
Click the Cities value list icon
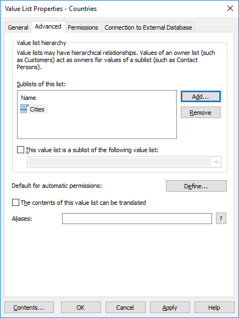pos(24,109)
